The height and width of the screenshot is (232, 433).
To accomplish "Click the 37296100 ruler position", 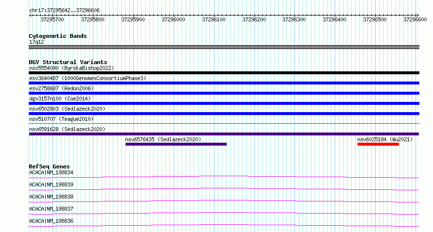I will pos(214,19).
